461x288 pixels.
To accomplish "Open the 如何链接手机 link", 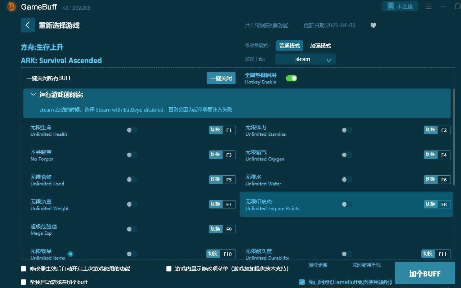I will tap(367, 265).
